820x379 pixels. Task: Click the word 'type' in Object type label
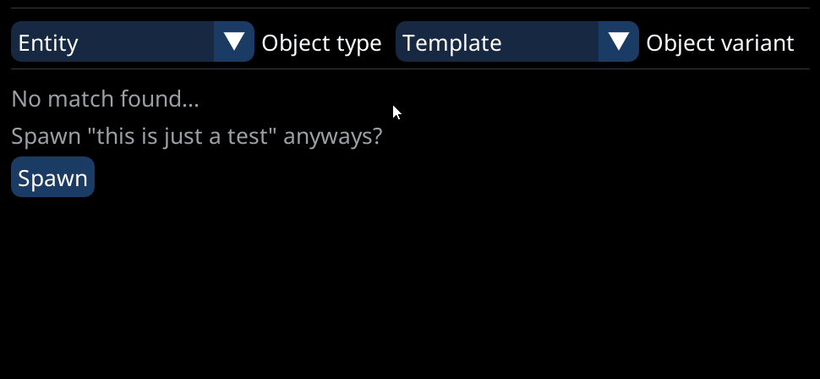pyautogui.click(x=359, y=43)
